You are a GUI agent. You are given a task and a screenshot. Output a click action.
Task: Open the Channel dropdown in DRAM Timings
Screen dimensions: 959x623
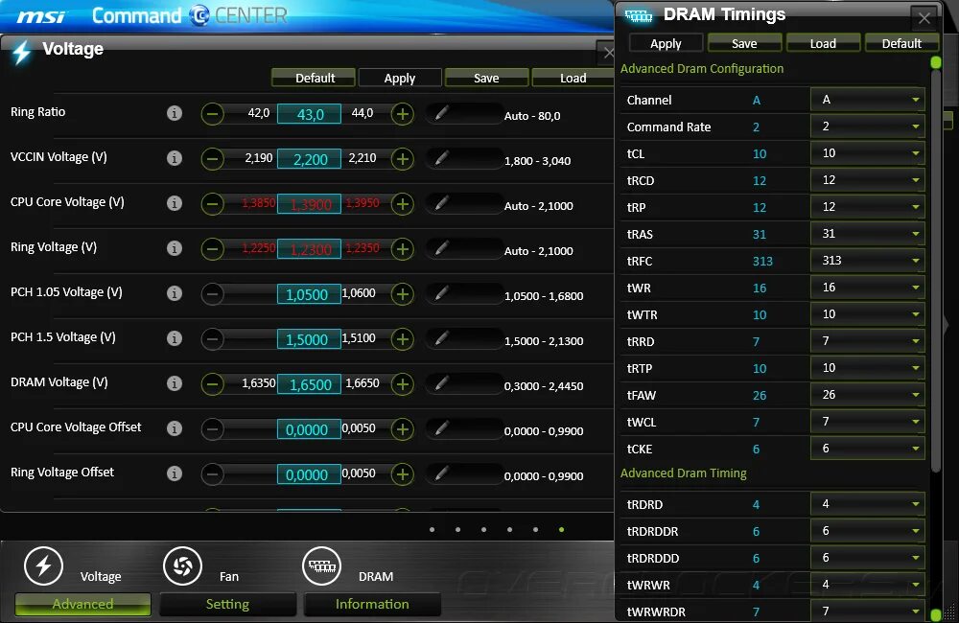pyautogui.click(x=868, y=100)
